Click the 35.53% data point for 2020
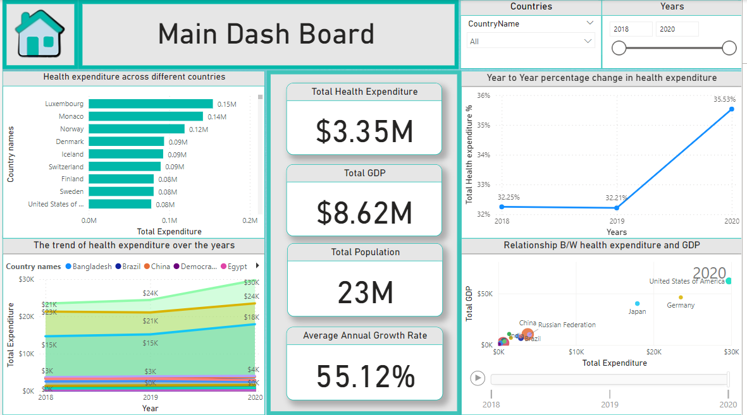 pos(732,109)
